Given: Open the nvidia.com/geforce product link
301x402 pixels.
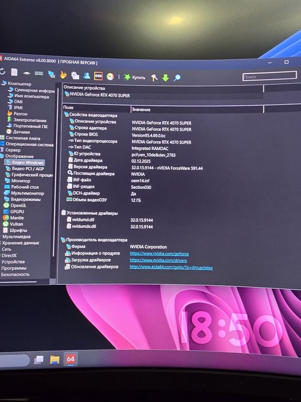Looking at the screenshot, I should tap(159, 254).
